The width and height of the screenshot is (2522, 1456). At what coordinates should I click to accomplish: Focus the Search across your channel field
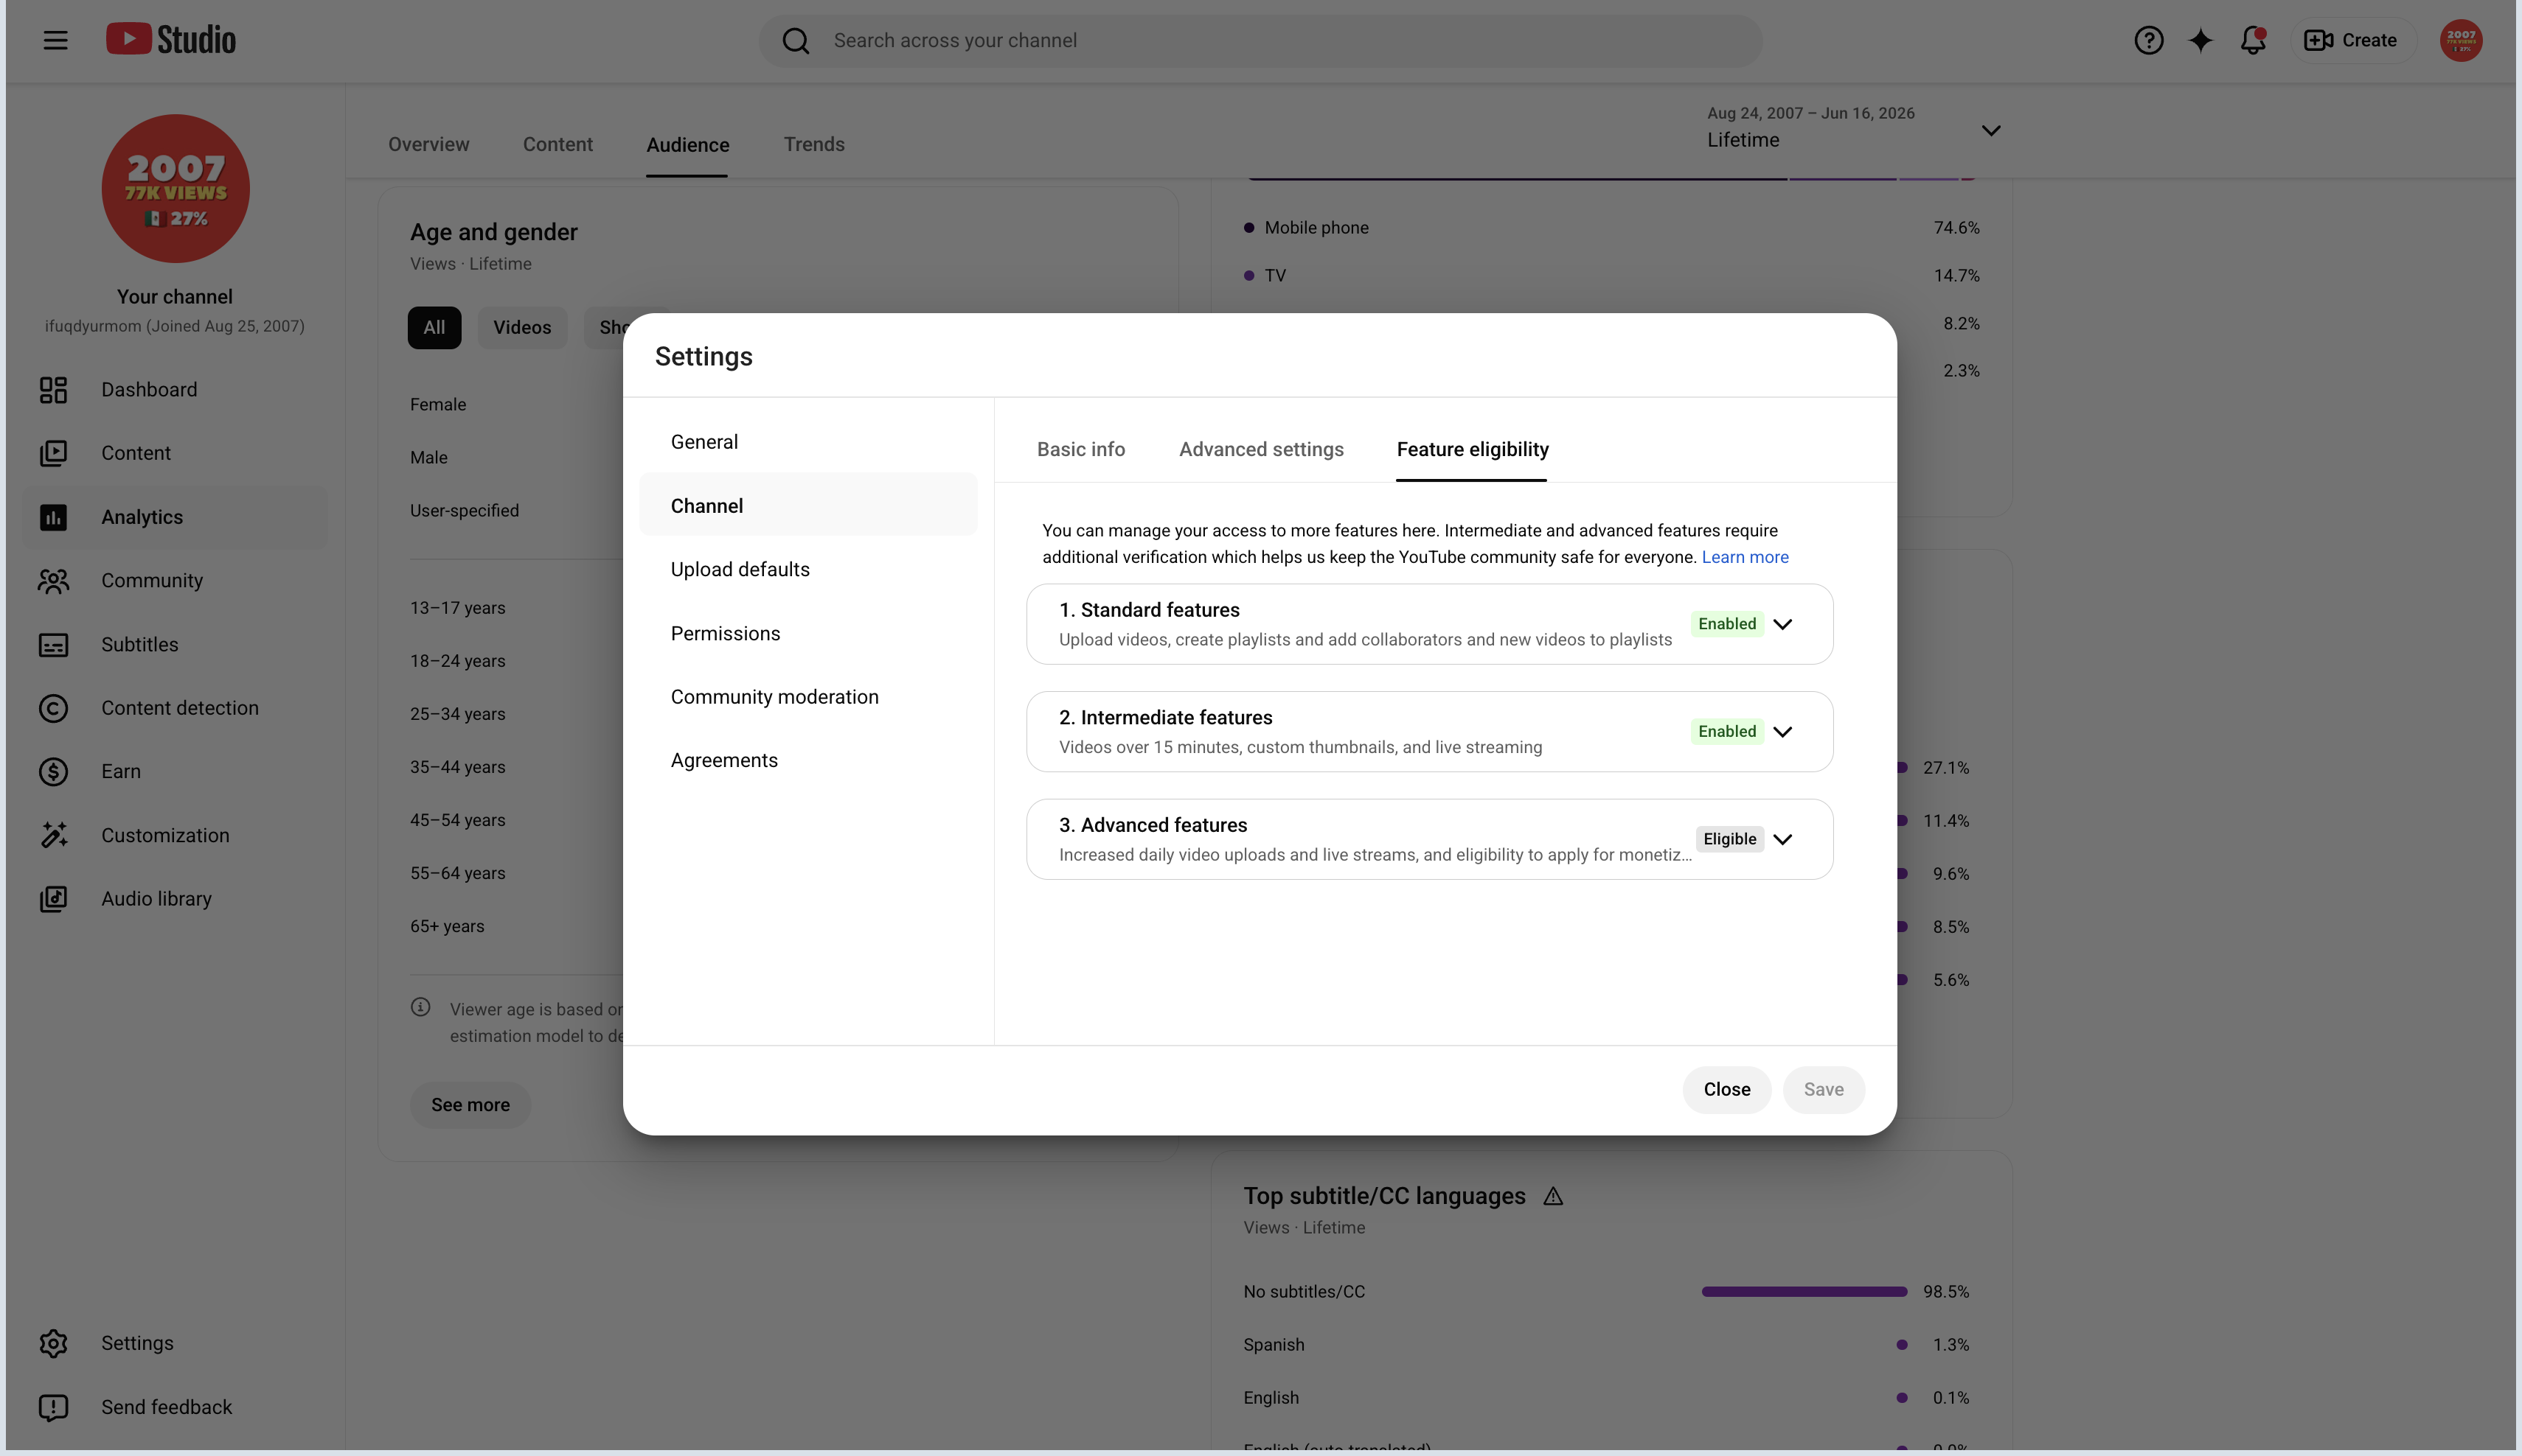click(1261, 40)
